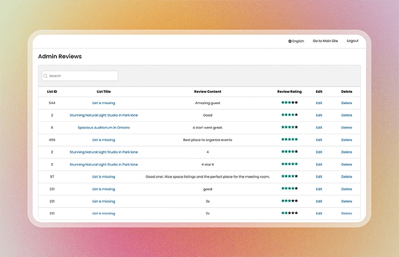Delete the review with content '4'
Viewport: 399px width, 257px height.
(x=346, y=152)
